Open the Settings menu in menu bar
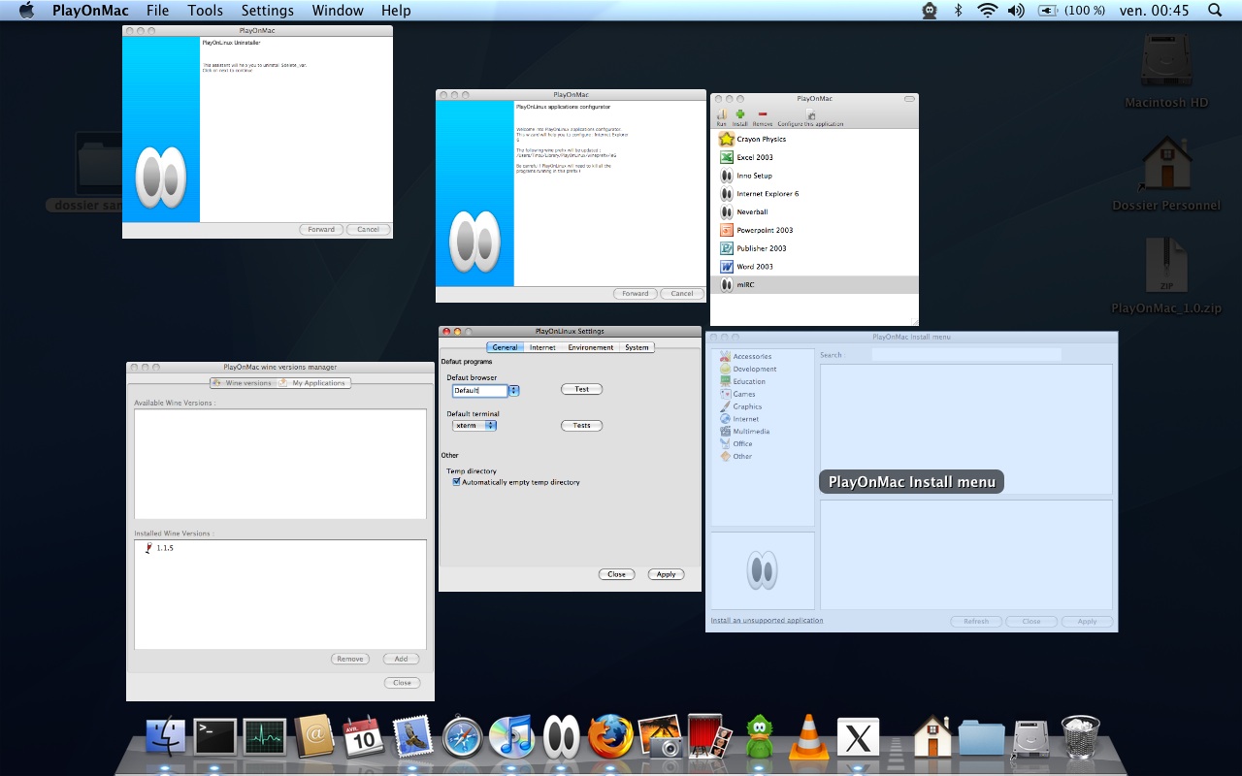 (267, 11)
